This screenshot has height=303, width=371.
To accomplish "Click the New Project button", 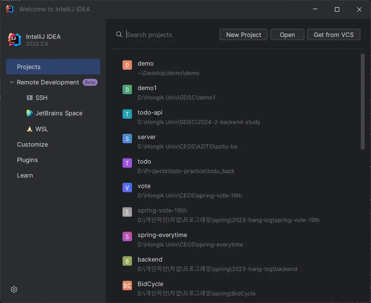I will pos(244,35).
